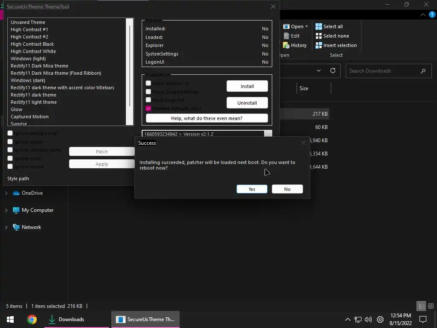Select Windows (dark) theme
This screenshot has width=437, height=328.
click(x=28, y=80)
